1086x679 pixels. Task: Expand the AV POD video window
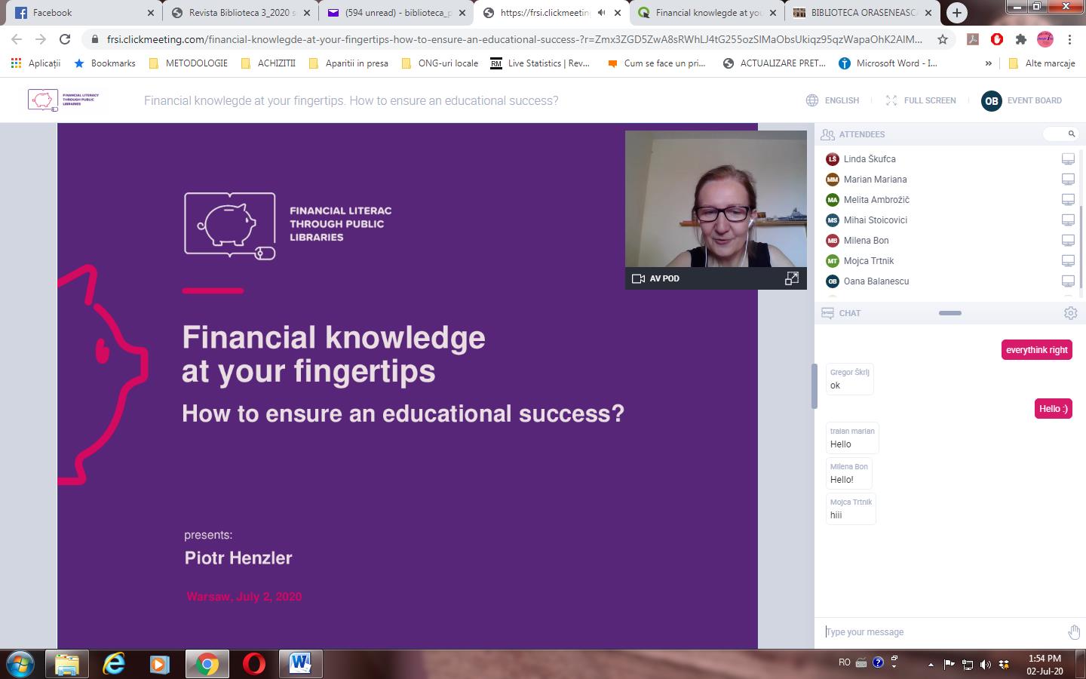791,278
